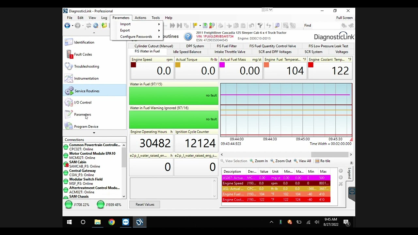This screenshot has height=235, width=418.
Task: Open the Tools menu
Action: pyautogui.click(x=155, y=18)
